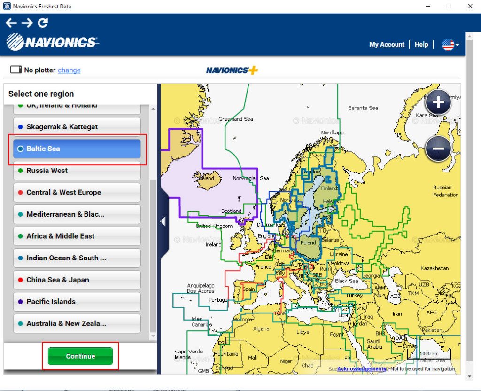
Task: Open My Account link
Action: [387, 45]
